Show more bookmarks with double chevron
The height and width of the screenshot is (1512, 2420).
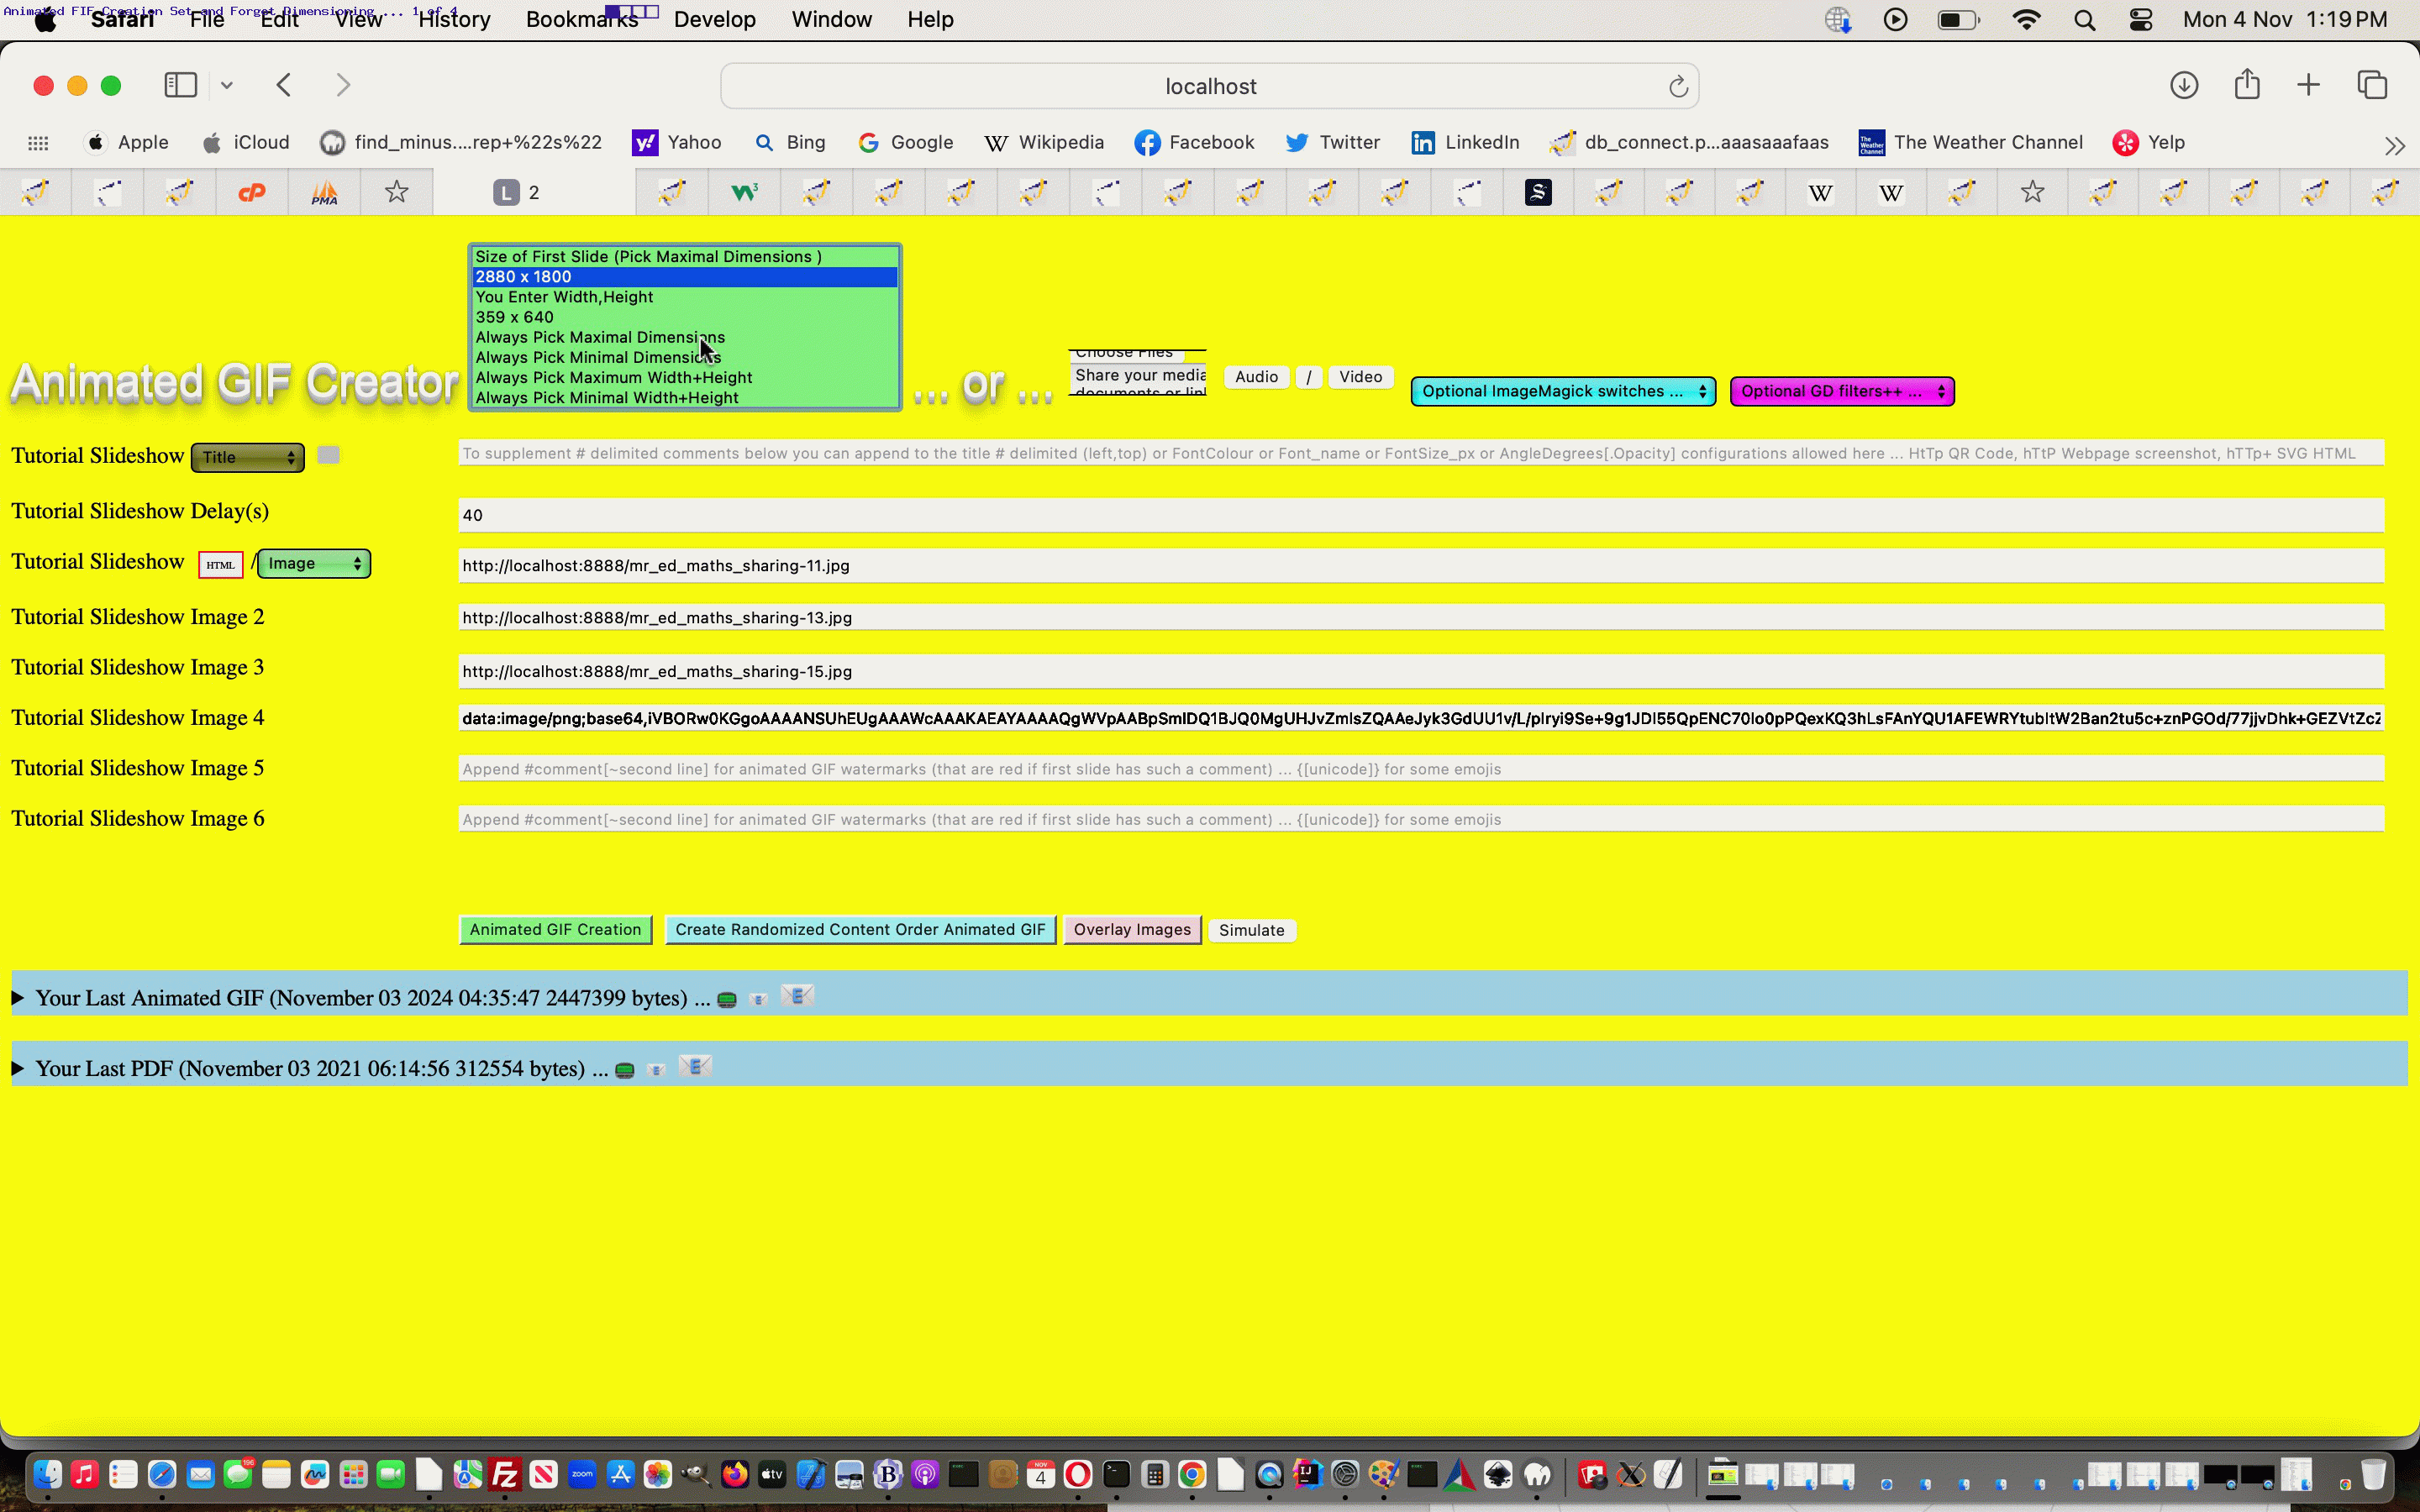click(2394, 146)
